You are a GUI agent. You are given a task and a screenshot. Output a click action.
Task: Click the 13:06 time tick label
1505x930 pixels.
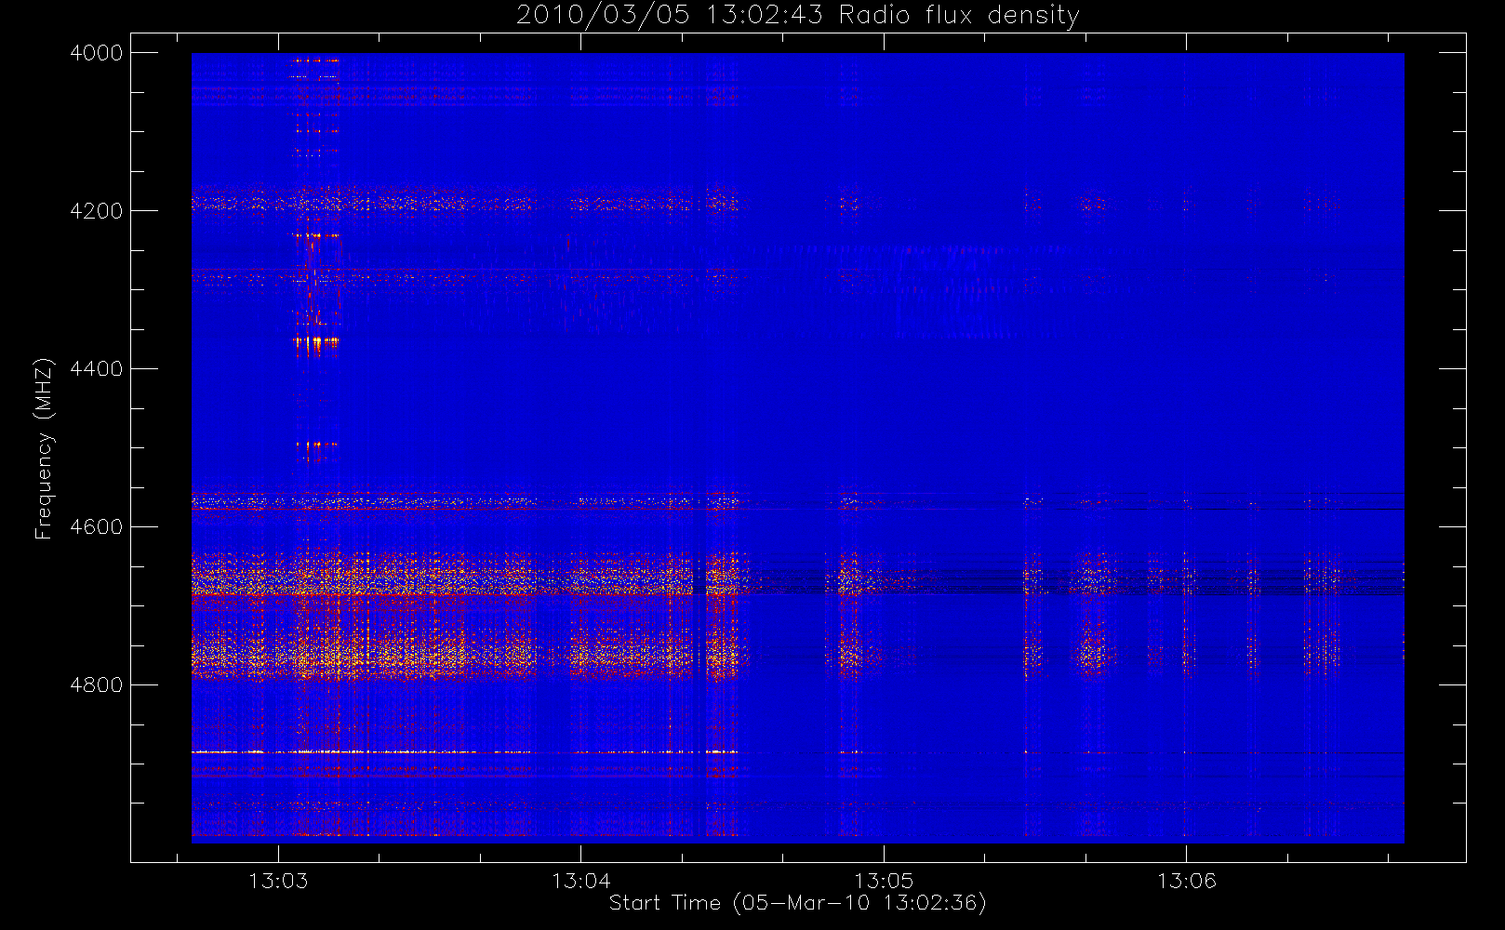coord(1186,881)
